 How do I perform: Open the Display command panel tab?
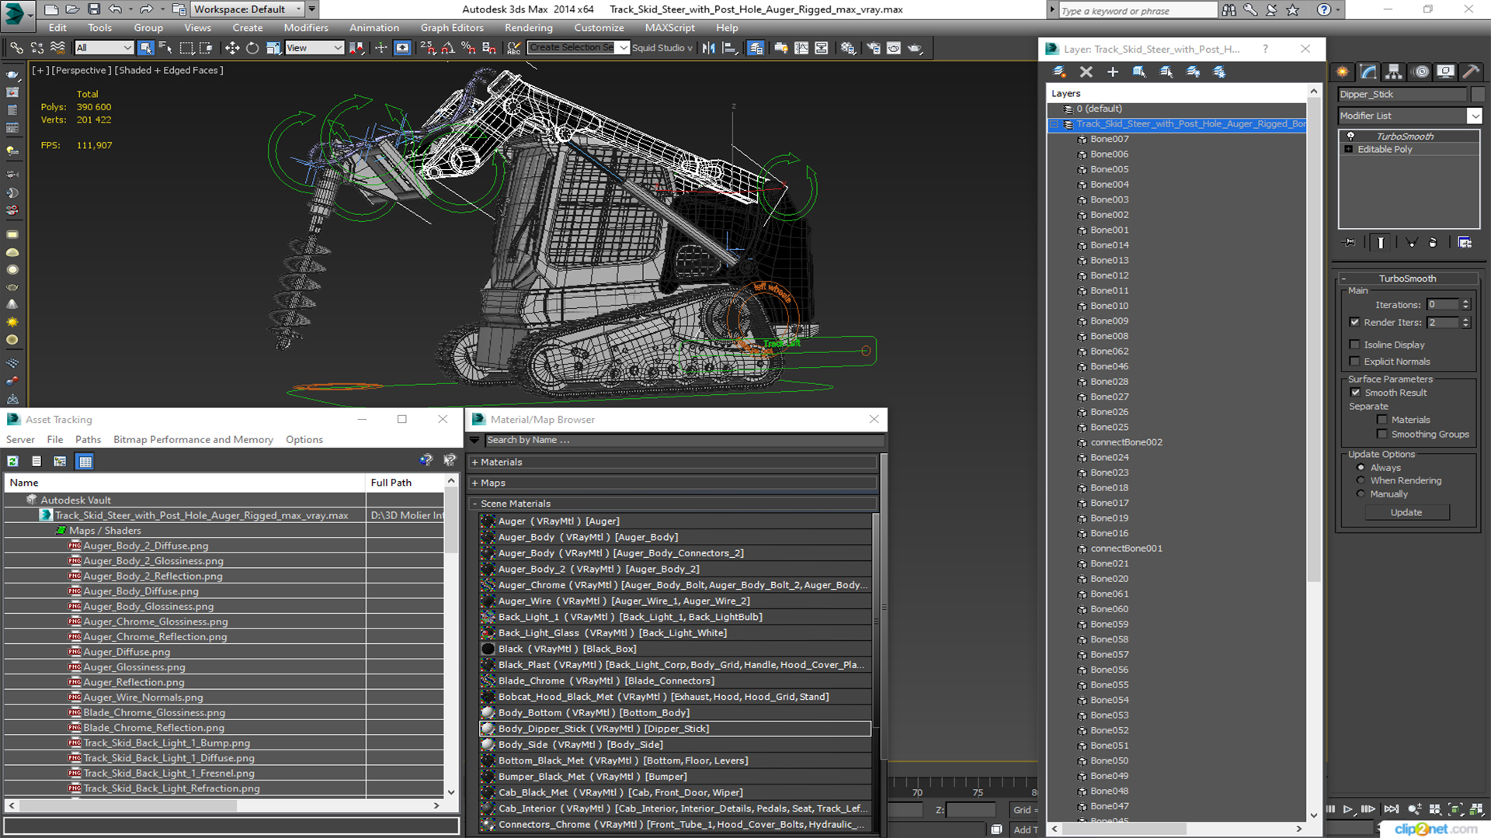point(1446,71)
